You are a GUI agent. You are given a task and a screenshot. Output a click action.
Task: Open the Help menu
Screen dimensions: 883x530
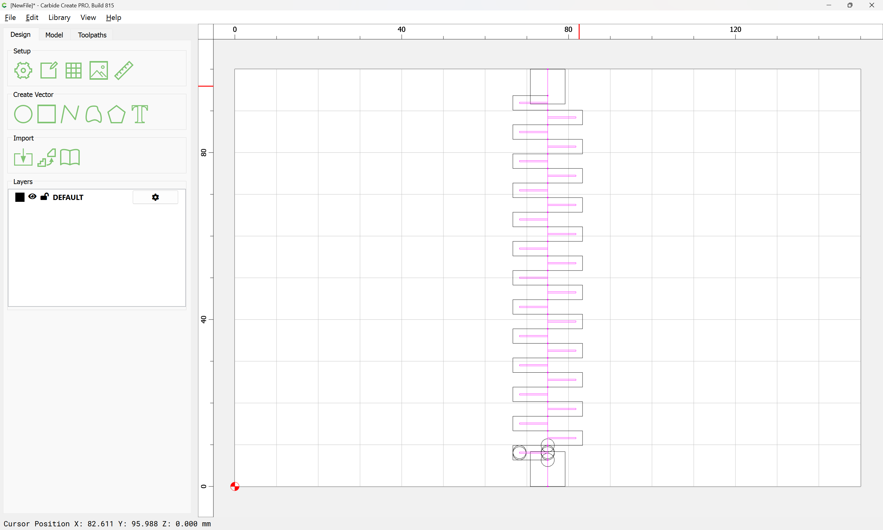pyautogui.click(x=113, y=17)
